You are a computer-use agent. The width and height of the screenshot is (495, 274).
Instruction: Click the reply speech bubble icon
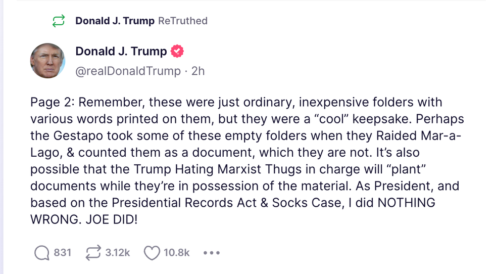(41, 253)
